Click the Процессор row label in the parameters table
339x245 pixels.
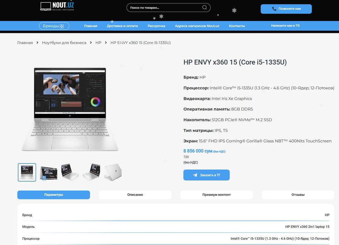click(31, 239)
